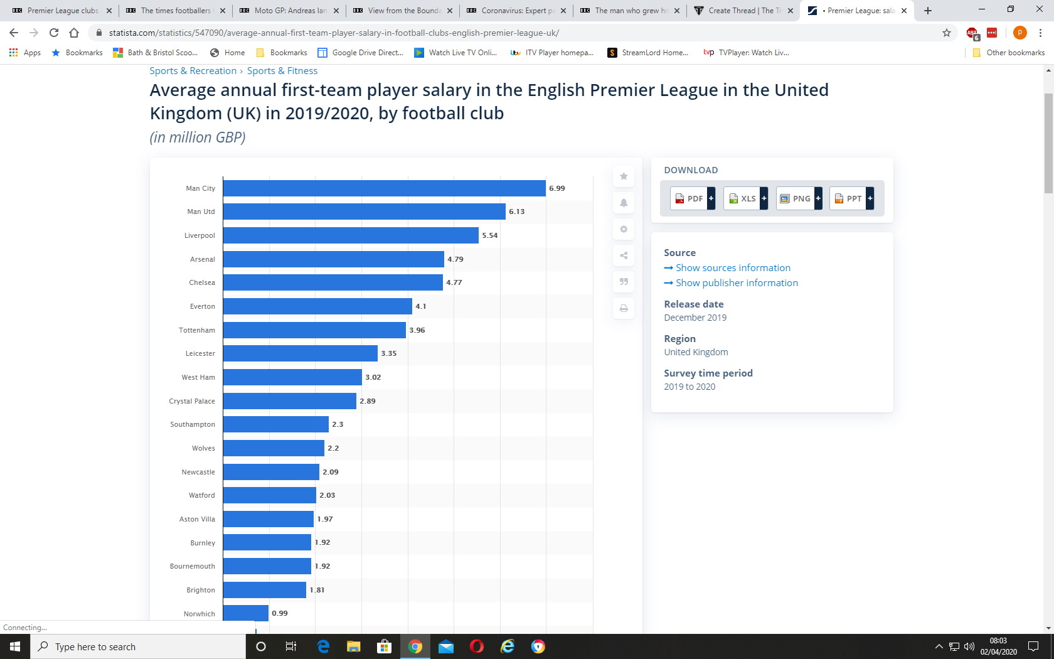
Task: Open StreamLord Home bookmark
Action: (x=648, y=53)
